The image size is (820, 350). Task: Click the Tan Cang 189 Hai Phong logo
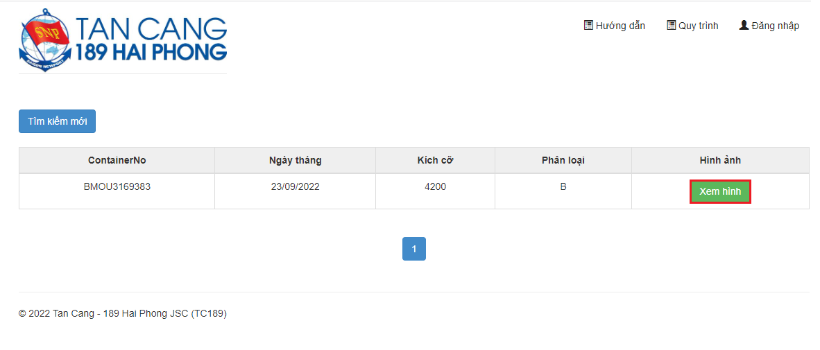[x=123, y=40]
